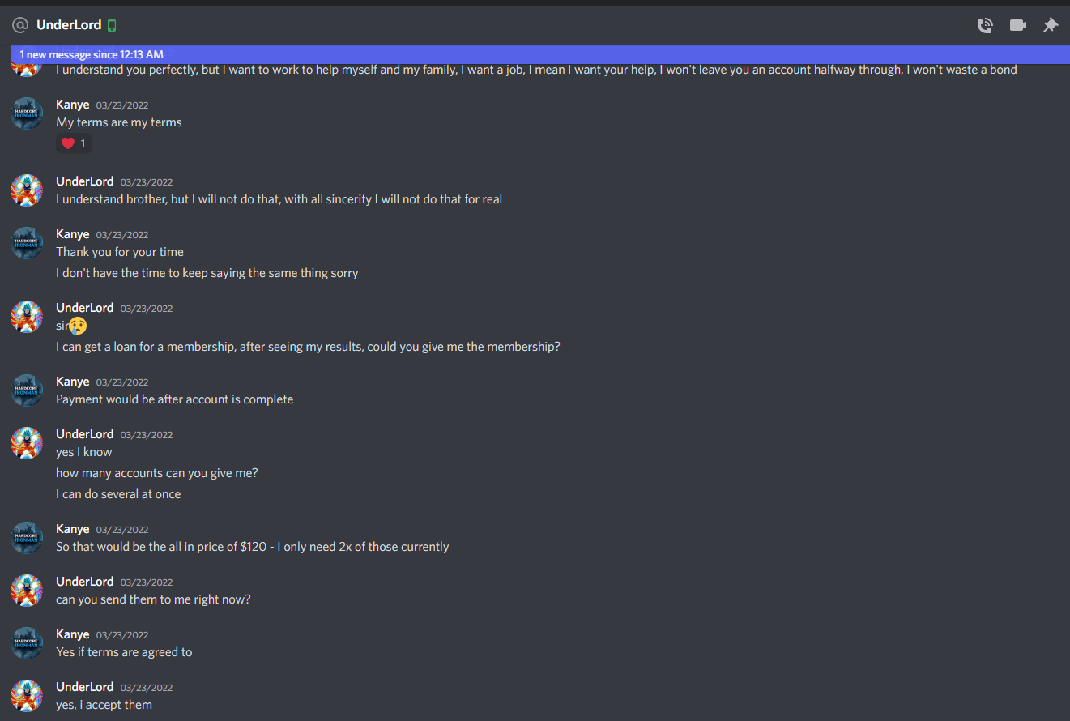Click the timestamp on 'Payment would be after' message
The image size is (1070, 721).
click(122, 382)
